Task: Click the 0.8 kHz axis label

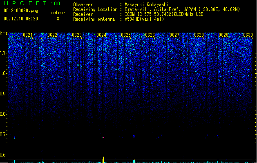Action: 3,114
